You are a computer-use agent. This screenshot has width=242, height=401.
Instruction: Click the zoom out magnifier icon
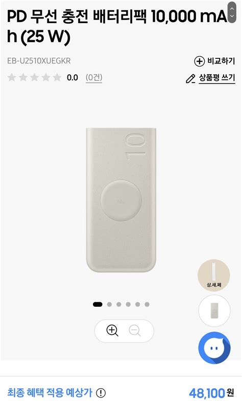135,330
